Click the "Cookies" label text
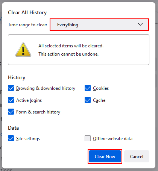Screen dimensions: 158x171 click(101, 88)
